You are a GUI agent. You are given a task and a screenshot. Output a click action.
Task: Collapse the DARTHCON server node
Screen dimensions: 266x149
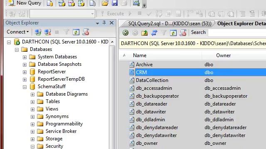[x=9, y=42]
